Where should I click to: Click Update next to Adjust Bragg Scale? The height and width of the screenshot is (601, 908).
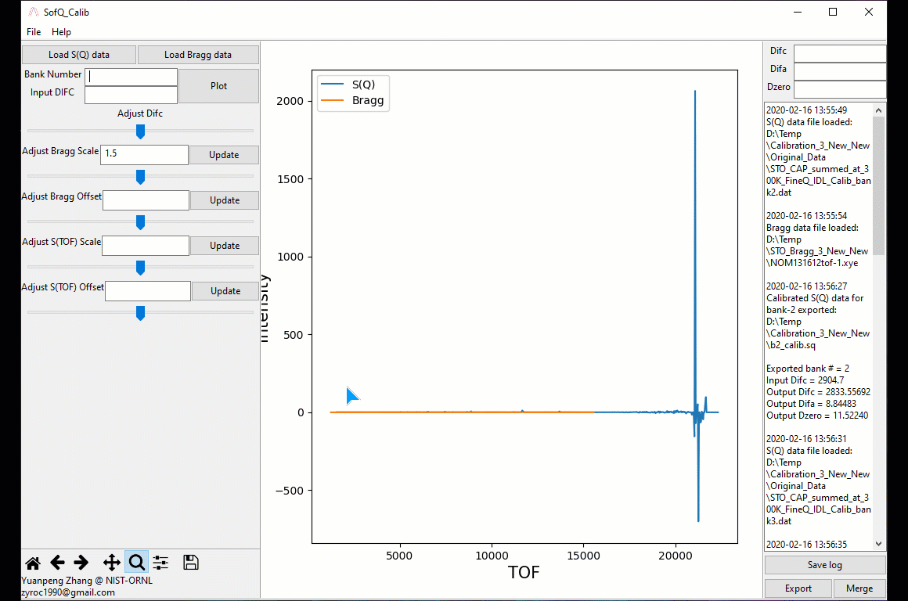point(224,155)
